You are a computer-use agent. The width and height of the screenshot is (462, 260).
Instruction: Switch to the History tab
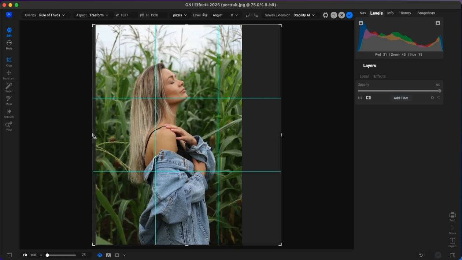tap(405, 13)
